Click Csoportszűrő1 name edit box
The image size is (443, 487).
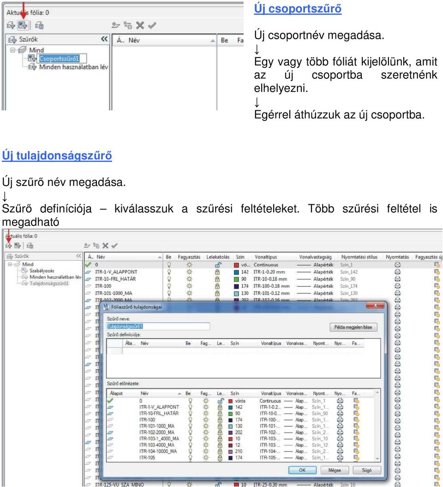coord(62,59)
